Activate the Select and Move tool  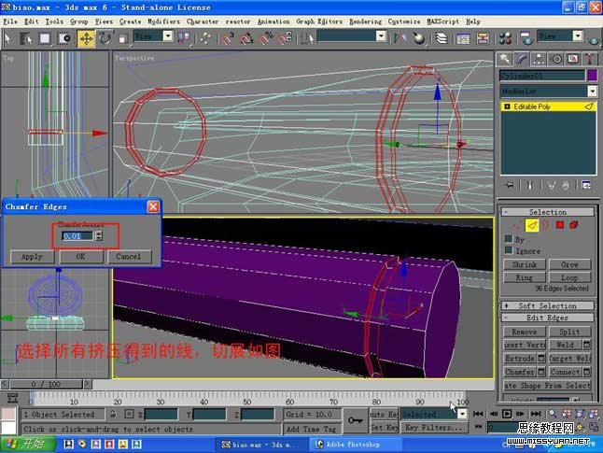point(86,38)
